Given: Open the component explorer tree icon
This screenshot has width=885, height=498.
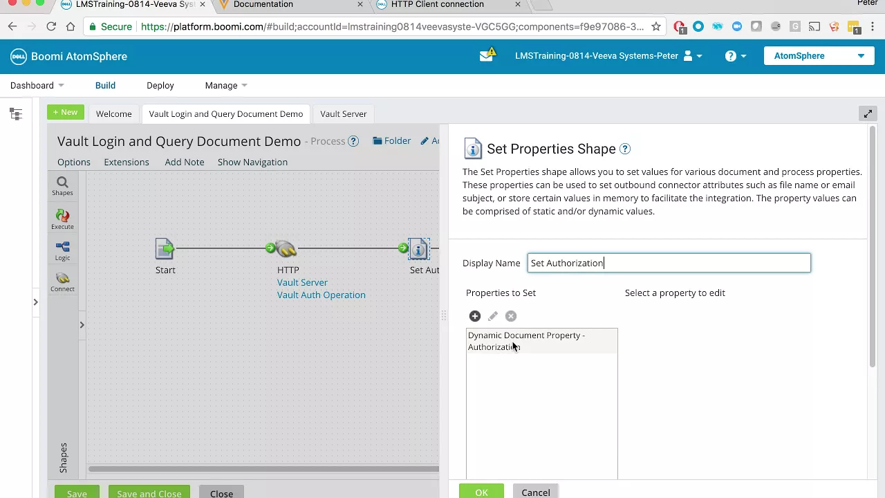Looking at the screenshot, I should point(16,114).
